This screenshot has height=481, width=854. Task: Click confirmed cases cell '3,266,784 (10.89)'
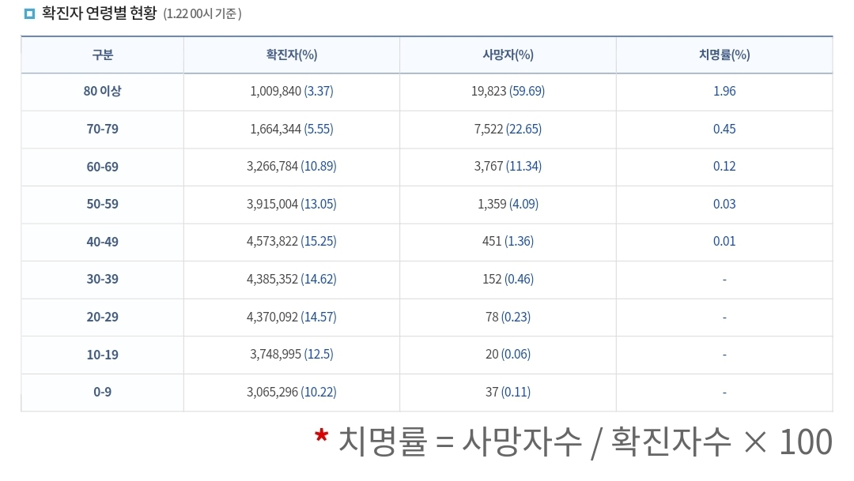pos(291,167)
